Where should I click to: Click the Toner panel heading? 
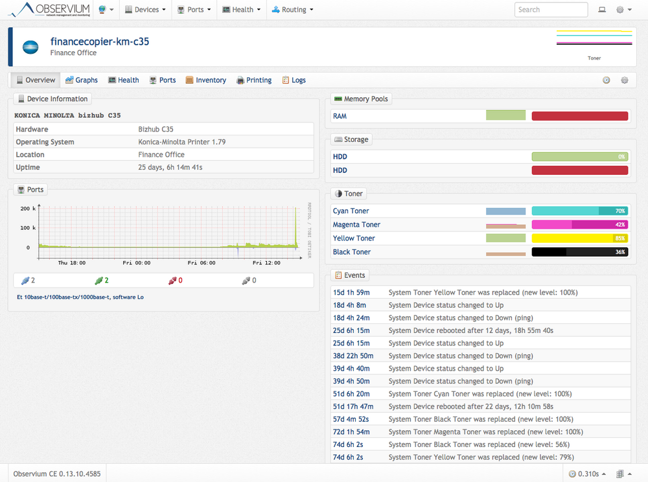pos(349,194)
